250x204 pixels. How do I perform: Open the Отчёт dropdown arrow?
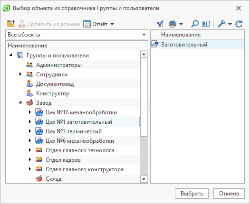[x=112, y=24]
